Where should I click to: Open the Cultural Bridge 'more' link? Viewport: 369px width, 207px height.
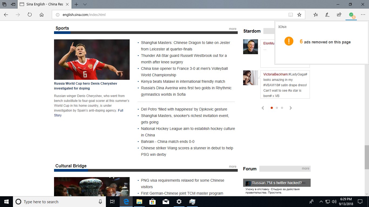click(233, 167)
